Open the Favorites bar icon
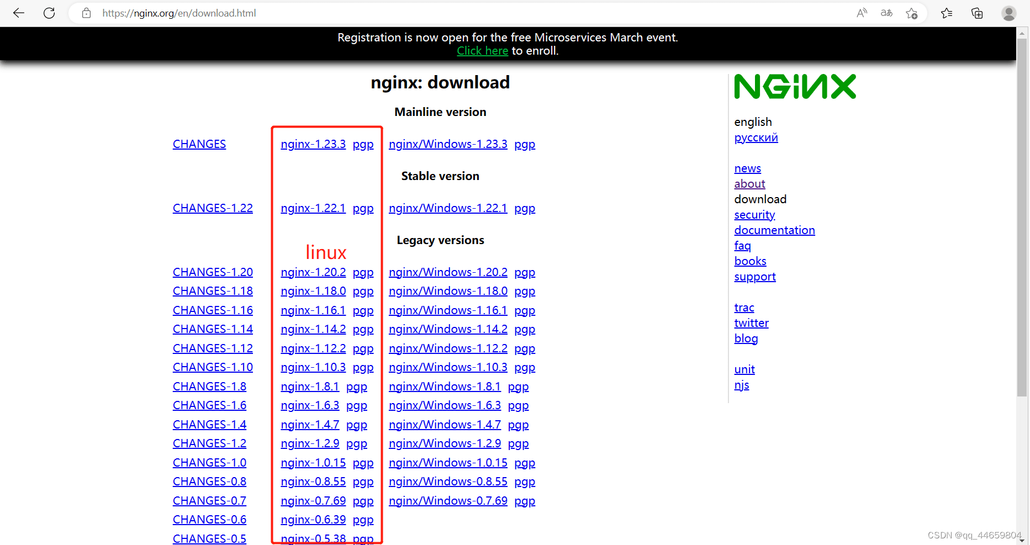This screenshot has height=545, width=1030. 947,13
